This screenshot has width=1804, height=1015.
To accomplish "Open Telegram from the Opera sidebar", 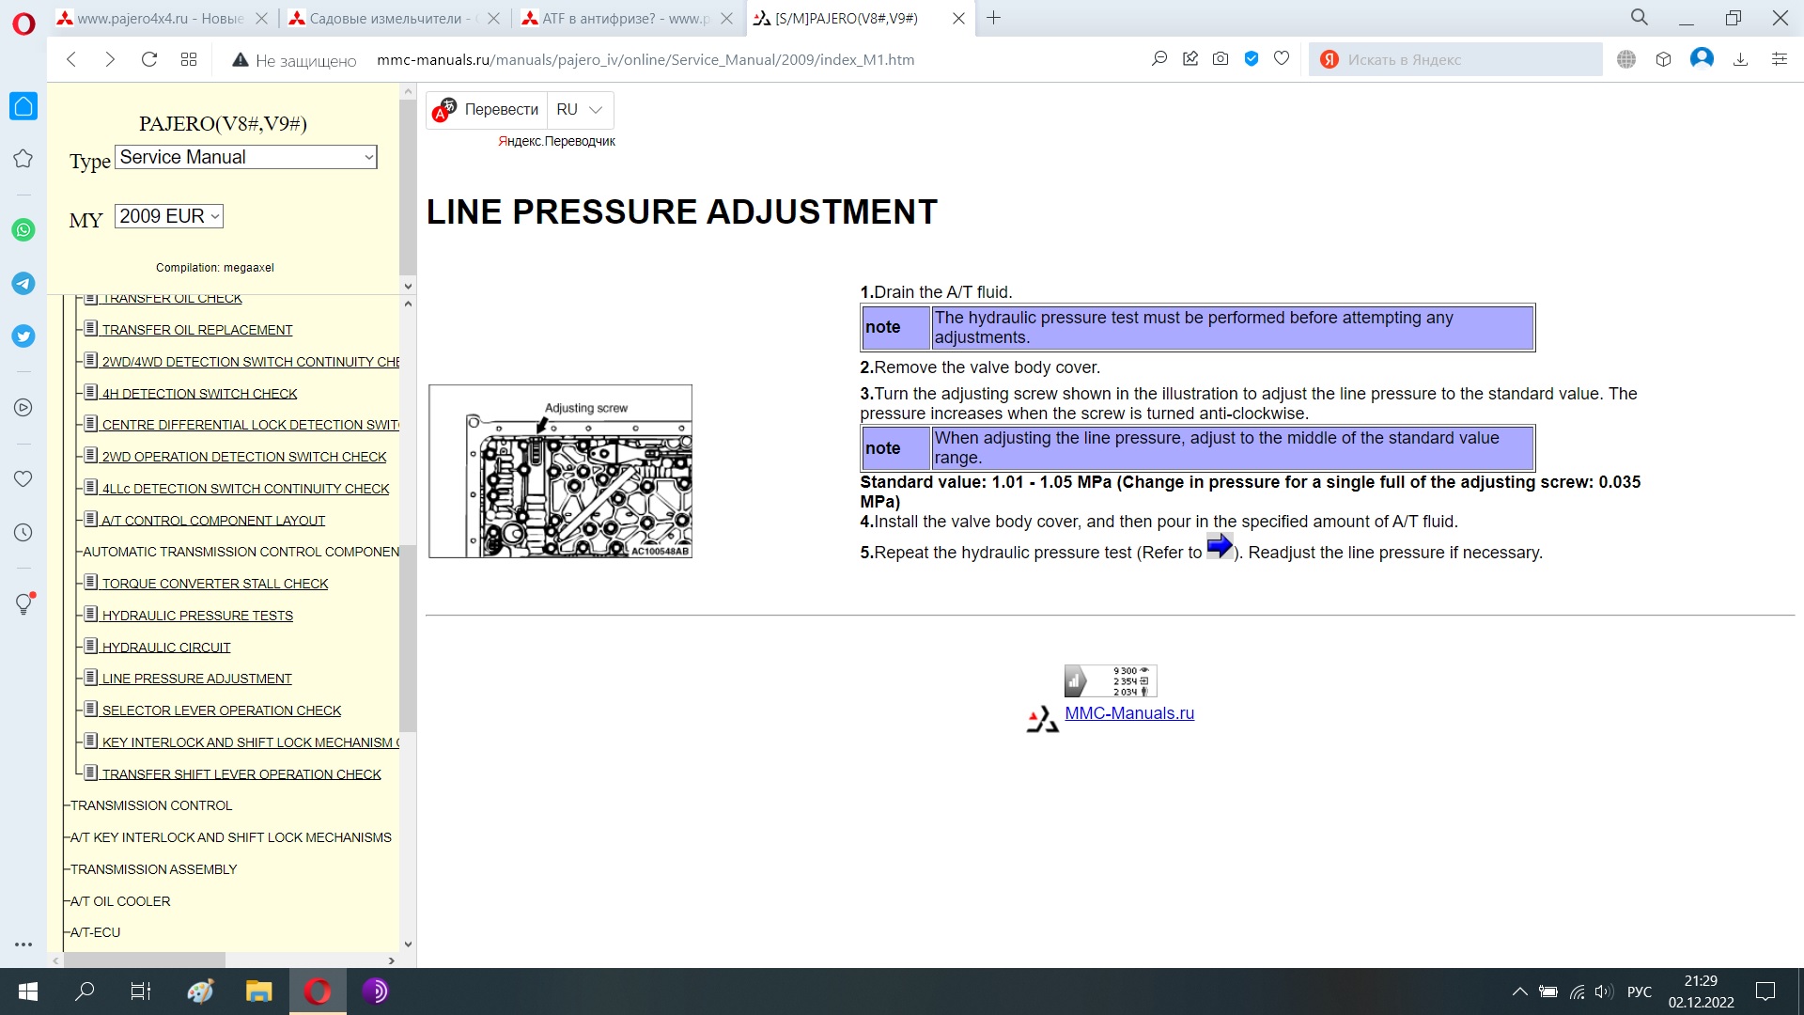I will 23,283.
